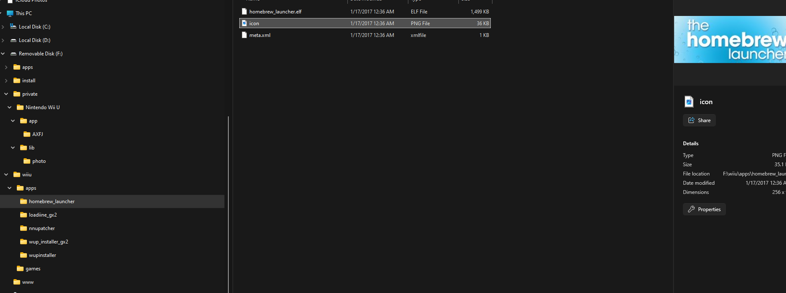Select 'wup_installer_gx2' label in tree
786x293 pixels.
pos(48,242)
